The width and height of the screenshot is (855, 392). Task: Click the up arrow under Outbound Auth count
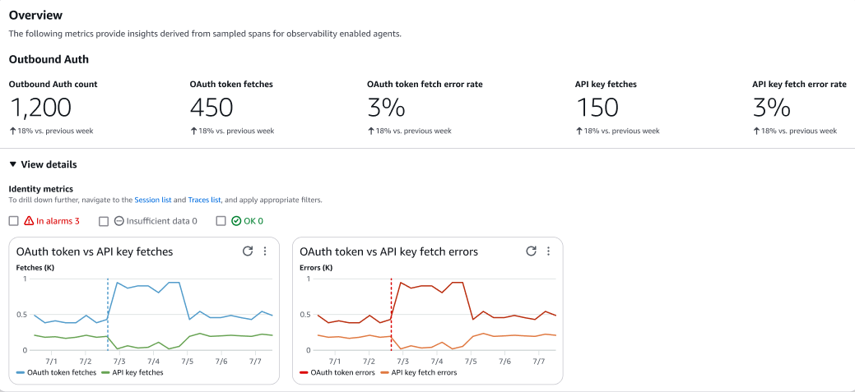[12, 131]
